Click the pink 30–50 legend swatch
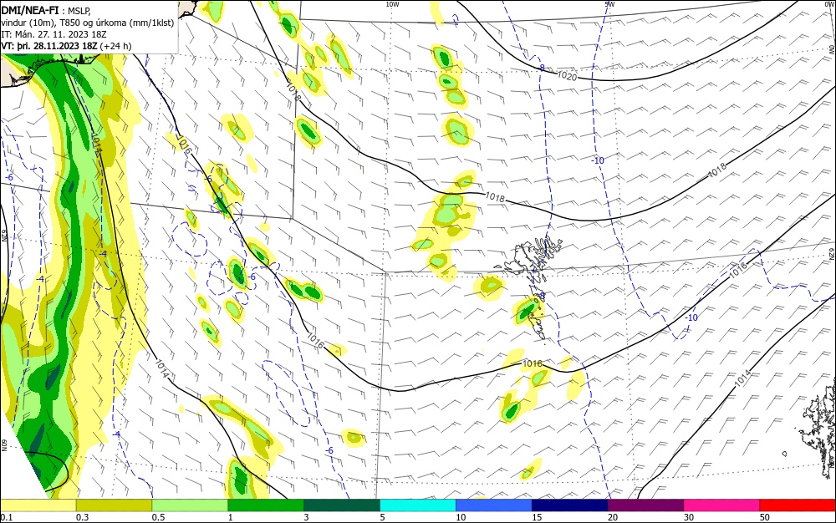 722,505
